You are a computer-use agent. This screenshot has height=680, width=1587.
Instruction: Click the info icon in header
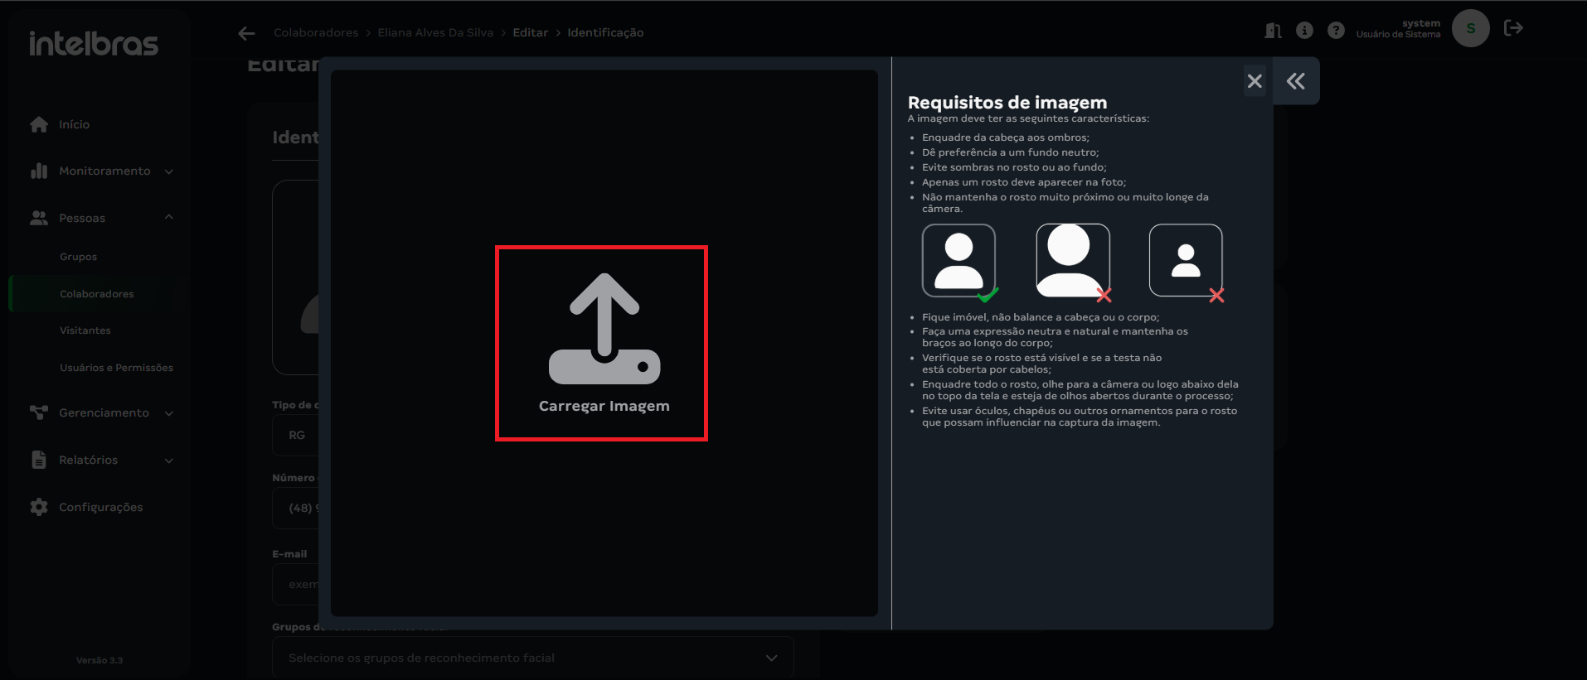[1304, 31]
